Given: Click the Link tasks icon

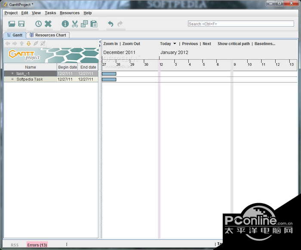Looking at the screenshot, I should click(36, 43).
